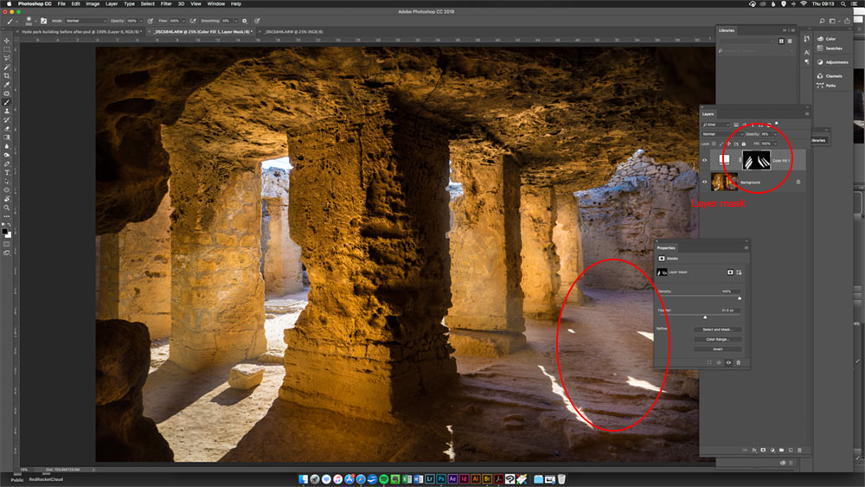Image resolution: width=865 pixels, height=487 pixels.
Task: Select the Type tool
Action: (x=7, y=173)
